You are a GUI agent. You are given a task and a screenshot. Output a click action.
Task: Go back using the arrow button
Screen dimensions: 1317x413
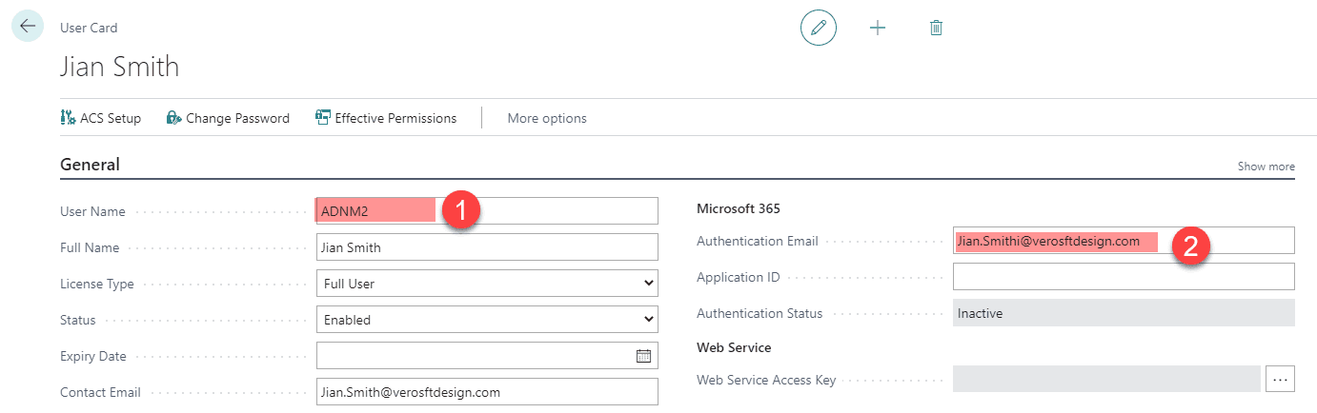[27, 26]
